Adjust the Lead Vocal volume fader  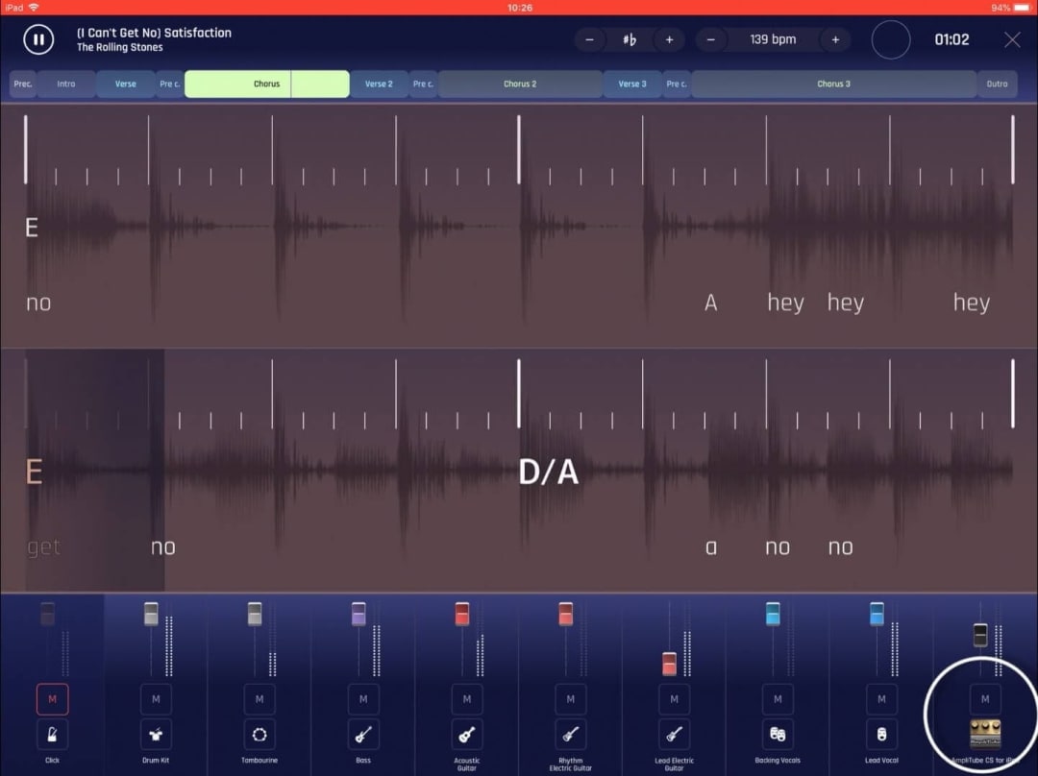point(877,614)
